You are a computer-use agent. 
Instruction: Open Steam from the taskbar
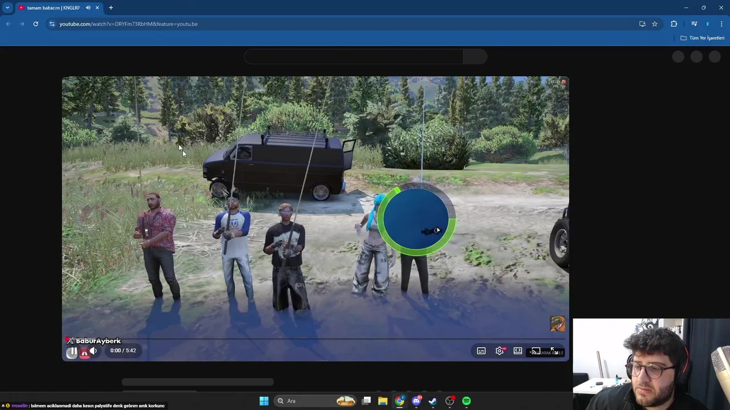coord(433,401)
